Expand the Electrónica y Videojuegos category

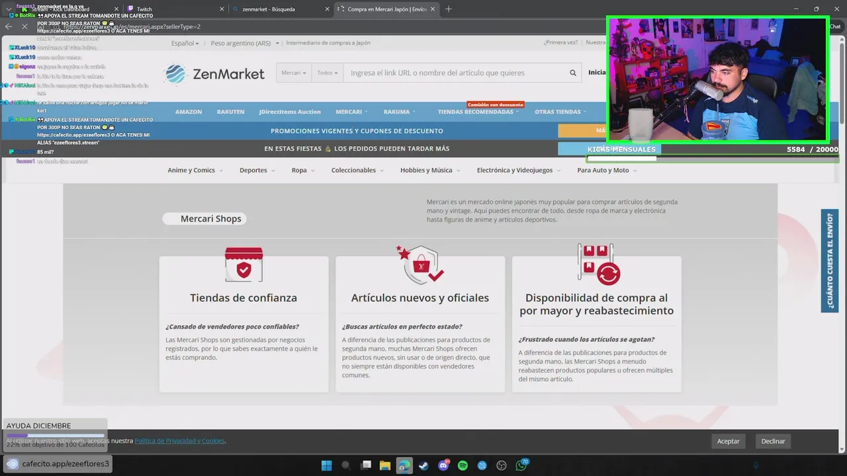coord(519,170)
